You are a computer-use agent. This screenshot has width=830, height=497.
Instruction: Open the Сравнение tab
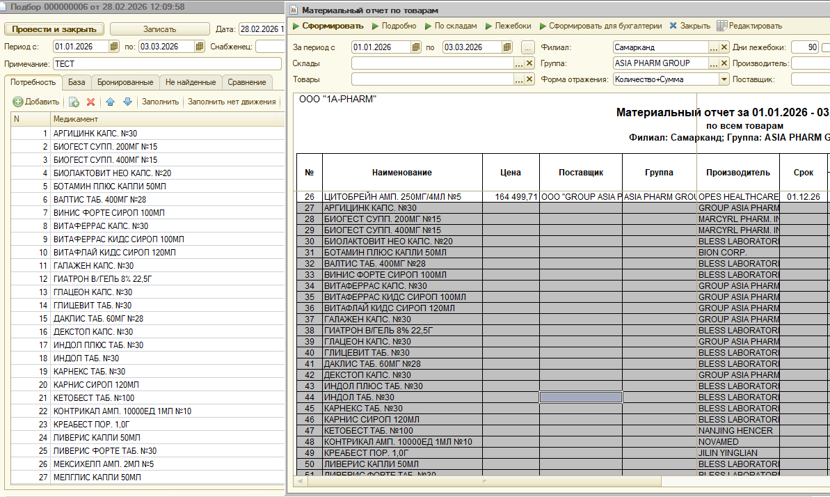[x=246, y=82]
